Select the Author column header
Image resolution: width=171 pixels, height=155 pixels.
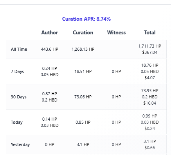[50, 32]
